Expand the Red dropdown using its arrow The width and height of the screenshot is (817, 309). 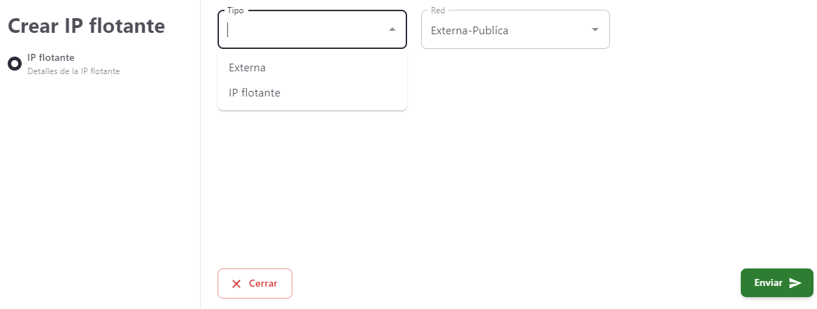[595, 30]
